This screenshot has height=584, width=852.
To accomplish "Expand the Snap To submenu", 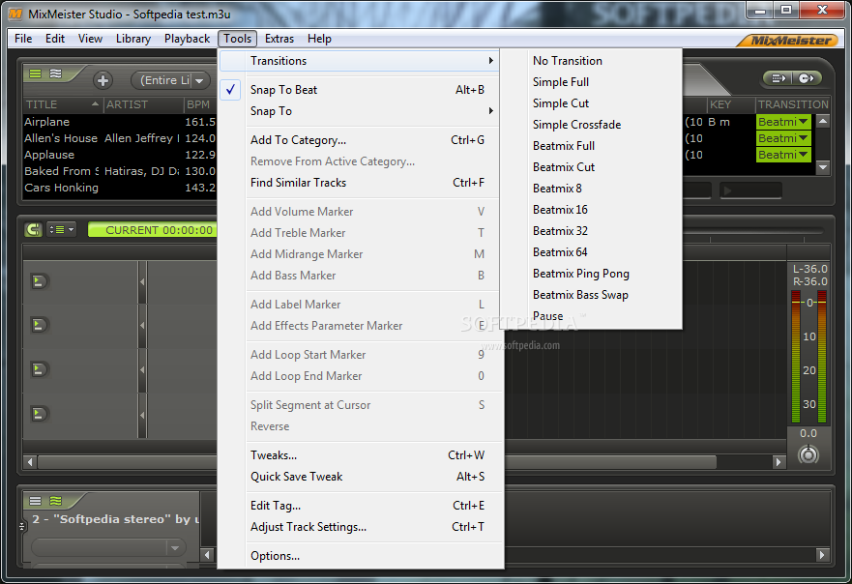I will (360, 111).
